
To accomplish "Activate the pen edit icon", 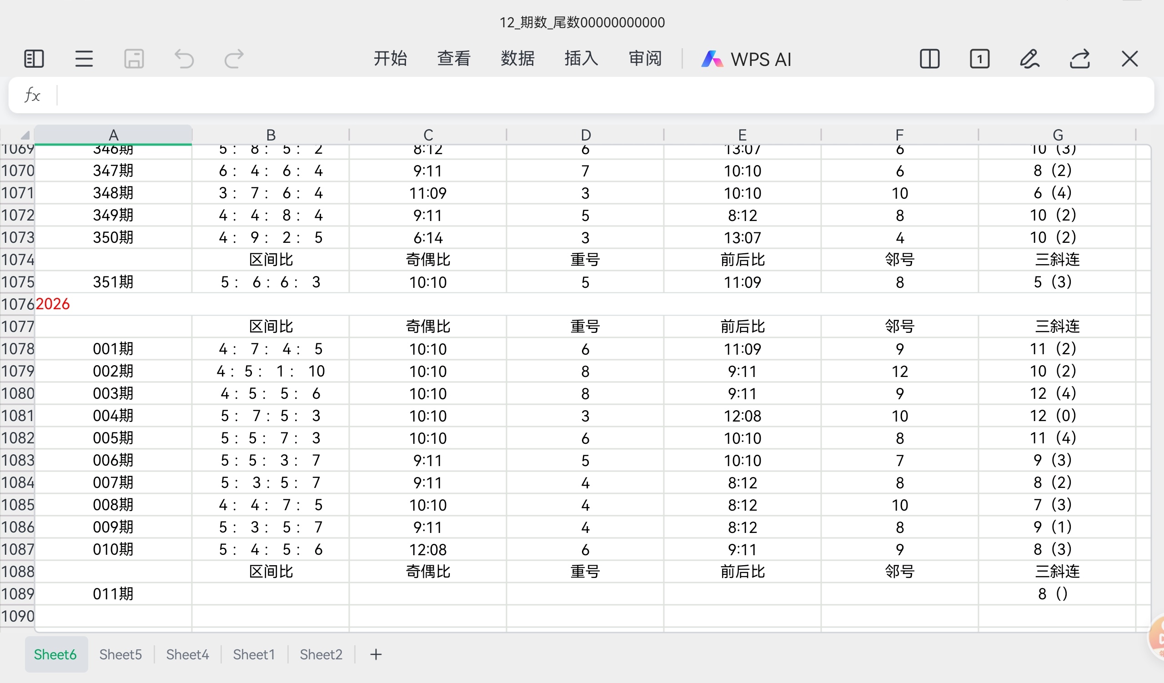I will coord(1029,59).
